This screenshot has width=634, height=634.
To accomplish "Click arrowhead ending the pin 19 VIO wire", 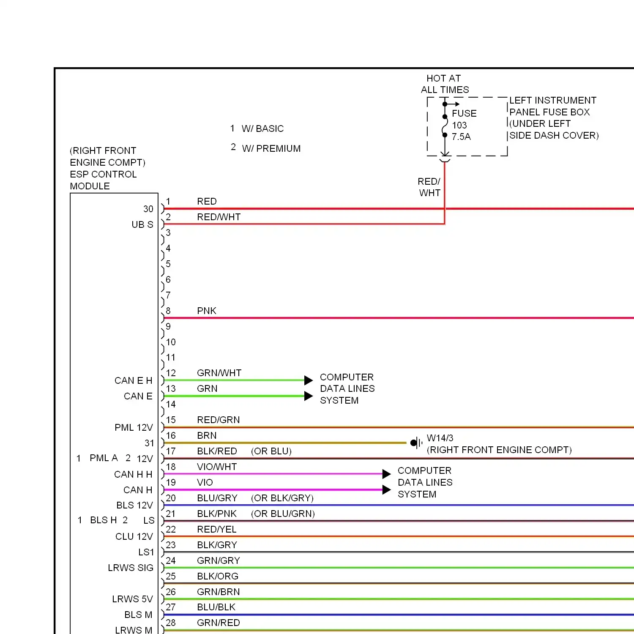I will click(x=386, y=490).
